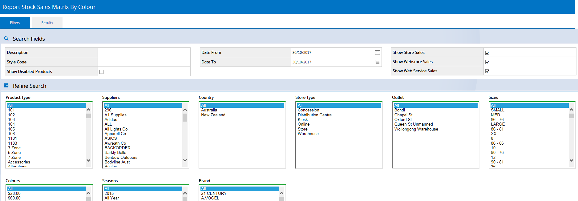This screenshot has width=578, height=201.
Task: Select All in Brand list
Action: (x=240, y=189)
